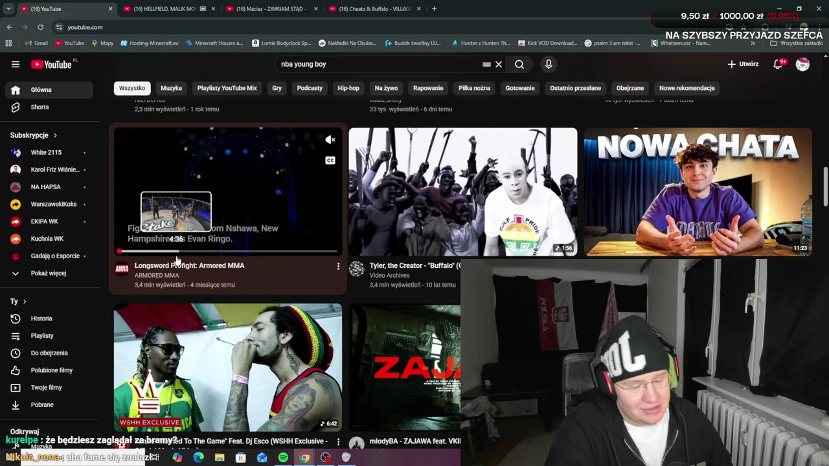
Task: Select the Piłka nożna filter chip
Action: [474, 88]
